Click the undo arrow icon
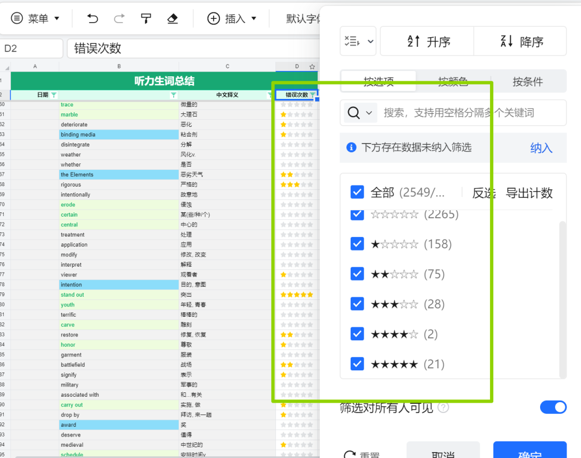This screenshot has height=458, width=581. click(x=93, y=19)
